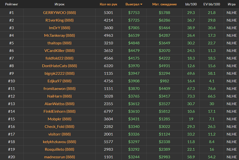Click the Игрок column header
This screenshot has width=239, height=160.
(x=59, y=4)
